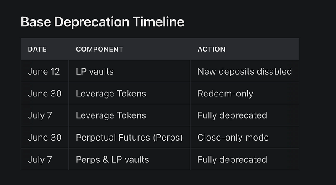Click the June 12 date cell
This screenshot has width=336, height=185.
[44, 71]
